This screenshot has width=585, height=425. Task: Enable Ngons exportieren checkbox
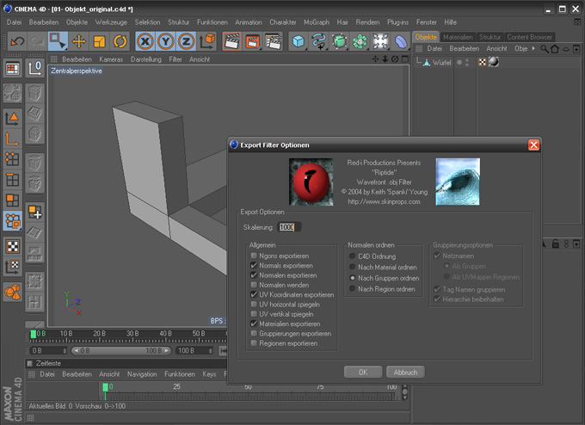tap(254, 256)
